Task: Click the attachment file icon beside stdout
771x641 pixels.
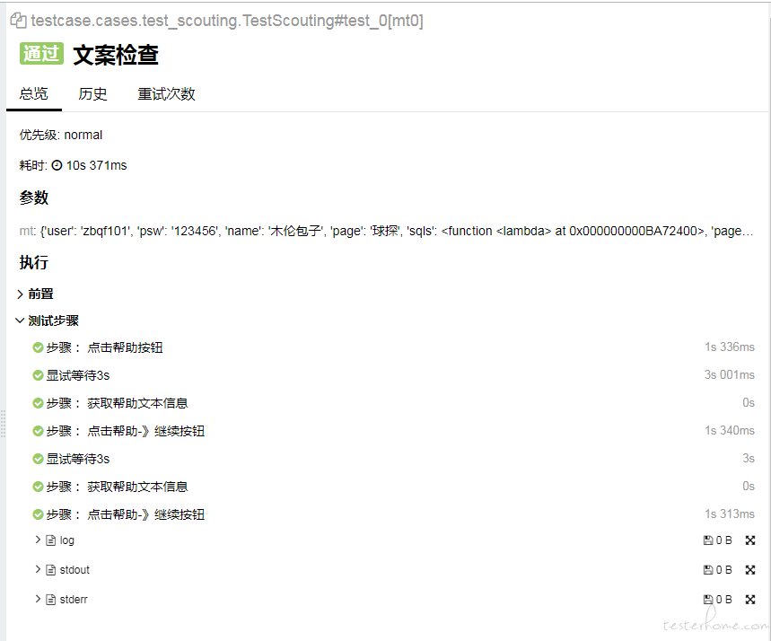Action: [x=49, y=569]
